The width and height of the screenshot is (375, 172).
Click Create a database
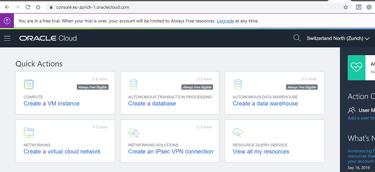(x=152, y=104)
